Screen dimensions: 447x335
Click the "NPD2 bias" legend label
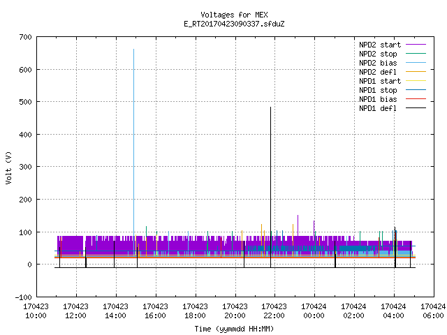(378, 63)
